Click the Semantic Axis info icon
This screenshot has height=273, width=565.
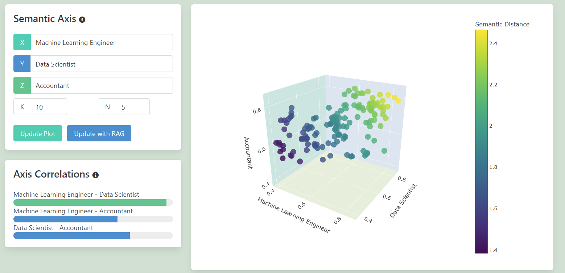coord(82,20)
